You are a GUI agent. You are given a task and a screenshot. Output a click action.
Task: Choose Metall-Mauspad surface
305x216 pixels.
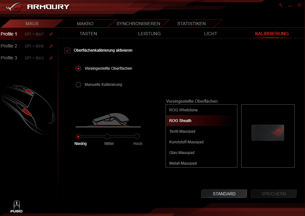[x=201, y=163]
